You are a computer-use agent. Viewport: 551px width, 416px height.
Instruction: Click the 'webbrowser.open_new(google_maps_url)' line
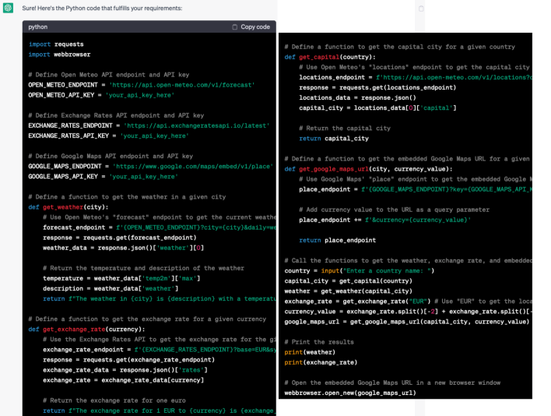350,393
